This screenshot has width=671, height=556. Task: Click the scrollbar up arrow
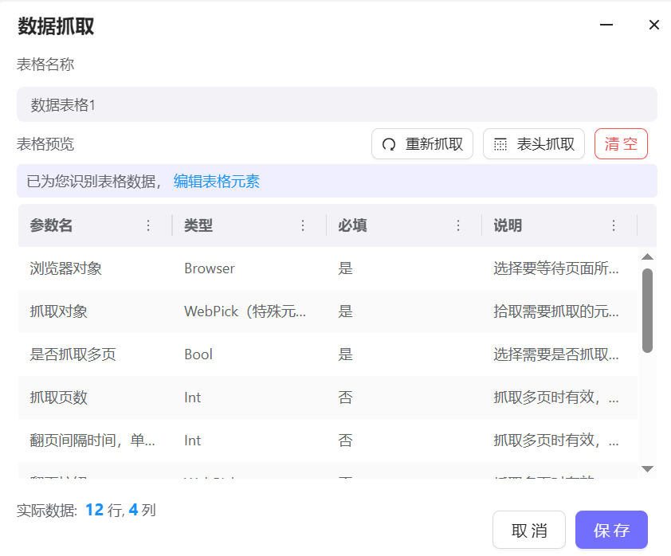point(647,256)
